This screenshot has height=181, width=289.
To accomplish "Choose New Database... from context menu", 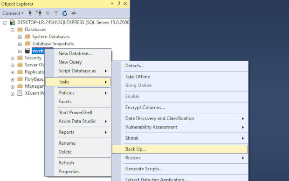I will tap(78, 53).
